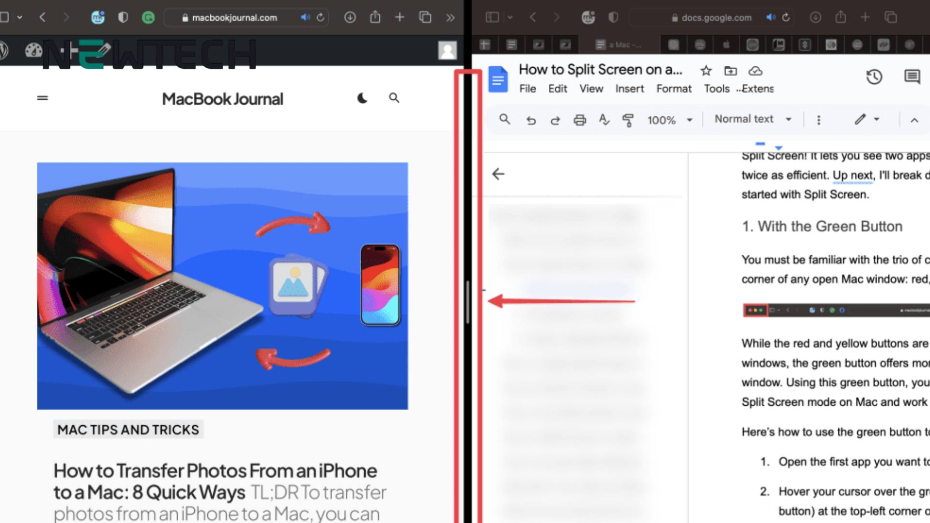
Task: Open the zoom 100% dropdown in Docs
Action: pyautogui.click(x=670, y=120)
